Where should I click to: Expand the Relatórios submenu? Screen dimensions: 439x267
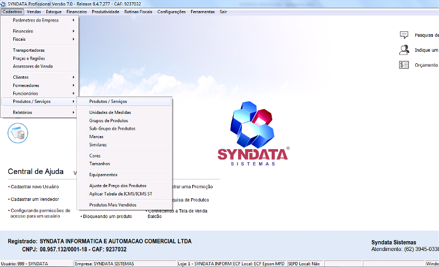[39, 112]
